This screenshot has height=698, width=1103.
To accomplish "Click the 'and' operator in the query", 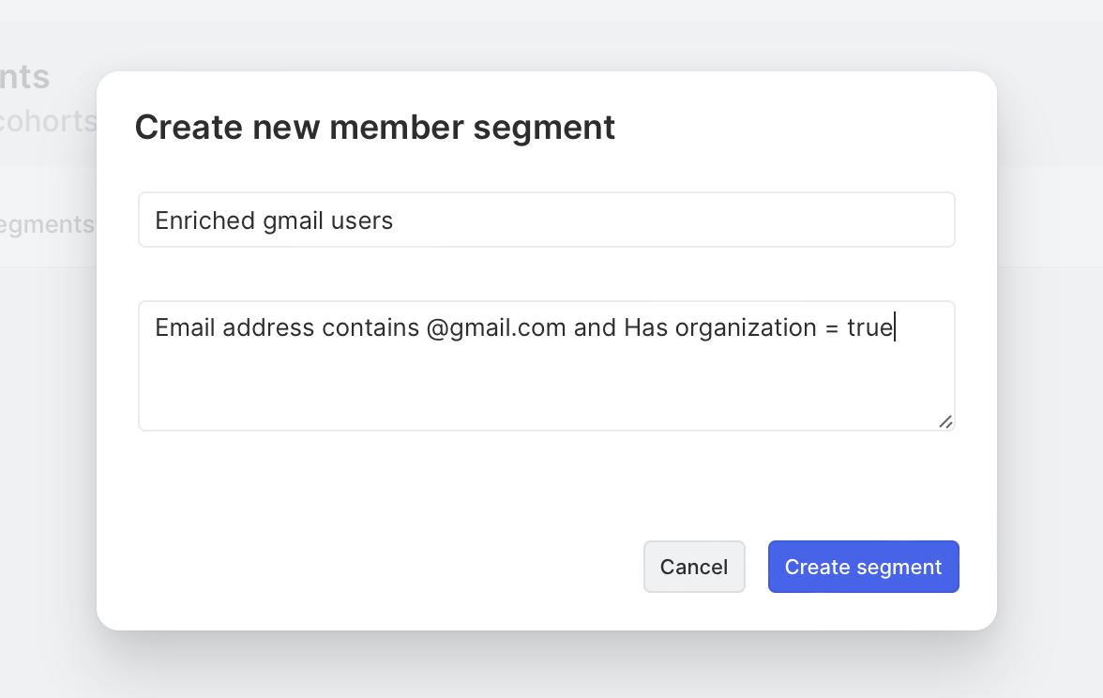I will (x=595, y=327).
